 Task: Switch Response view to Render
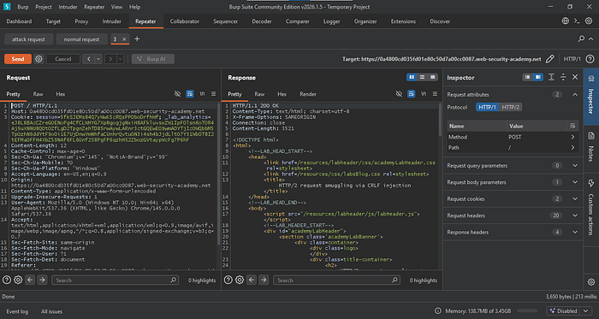[x=308, y=94]
